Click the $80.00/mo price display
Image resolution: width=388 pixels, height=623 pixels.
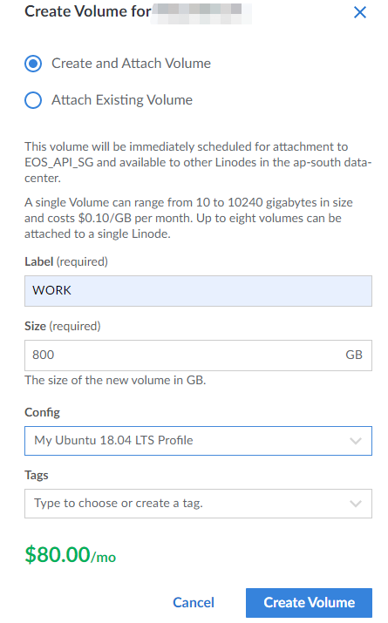[70, 555]
